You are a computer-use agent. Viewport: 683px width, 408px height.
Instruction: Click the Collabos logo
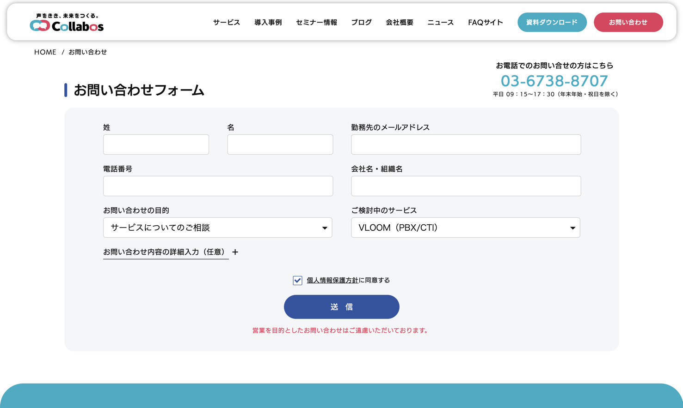coord(67,23)
